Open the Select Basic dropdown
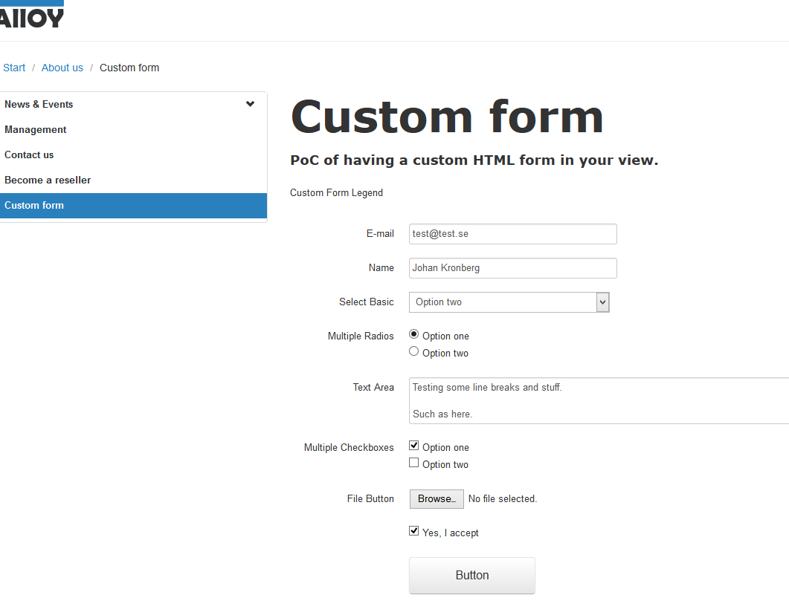789x615 pixels. pyautogui.click(x=509, y=302)
